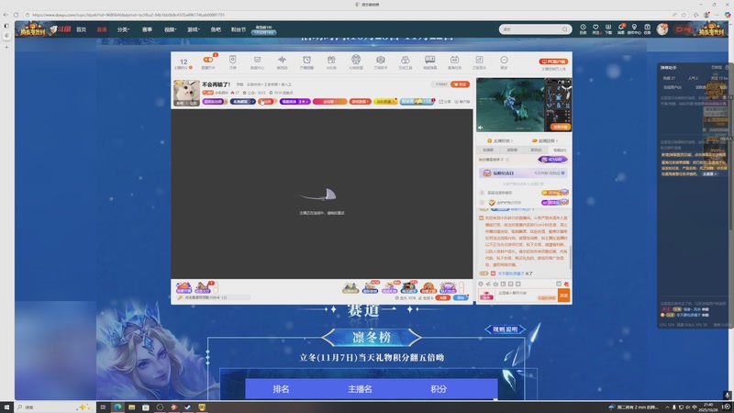Open File Explorer from the taskbar
Image resolution: width=734 pixels, height=413 pixels.
[x=131, y=407]
